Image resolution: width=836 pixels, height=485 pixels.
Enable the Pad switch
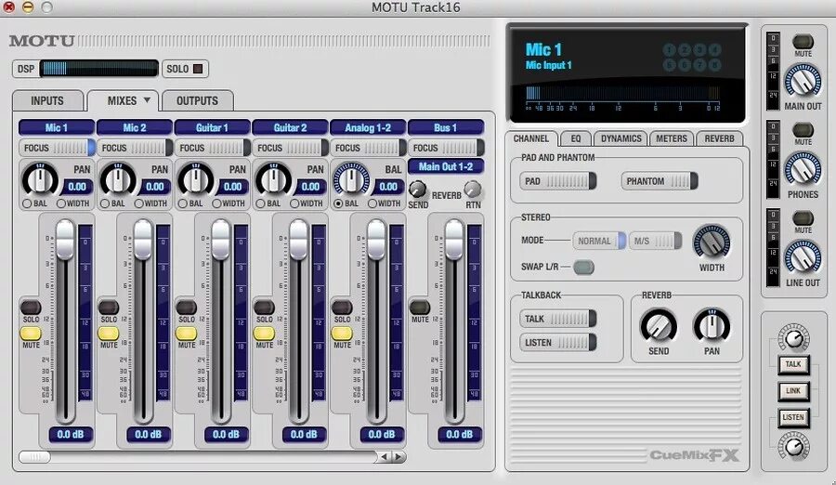pyautogui.click(x=557, y=181)
